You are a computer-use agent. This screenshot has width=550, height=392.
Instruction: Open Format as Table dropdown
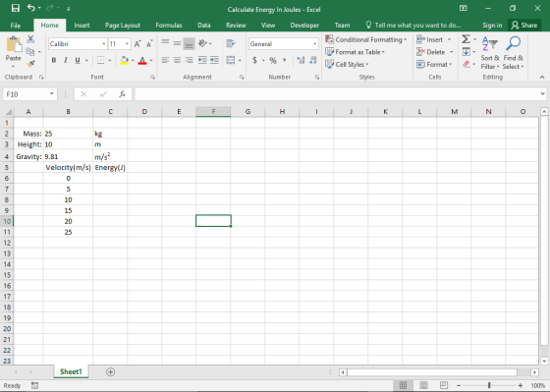point(355,52)
